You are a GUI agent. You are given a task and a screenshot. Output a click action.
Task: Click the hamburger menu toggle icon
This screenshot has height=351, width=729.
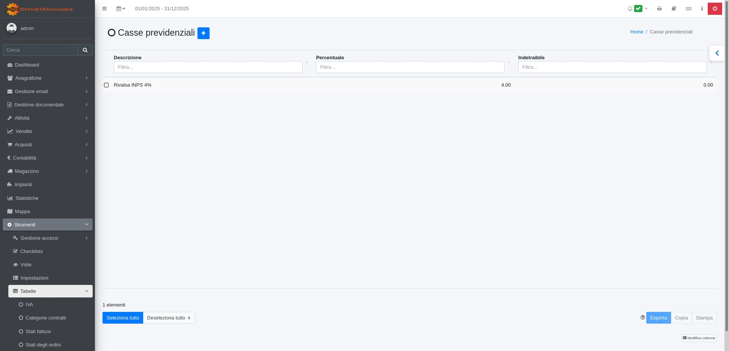pyautogui.click(x=104, y=9)
